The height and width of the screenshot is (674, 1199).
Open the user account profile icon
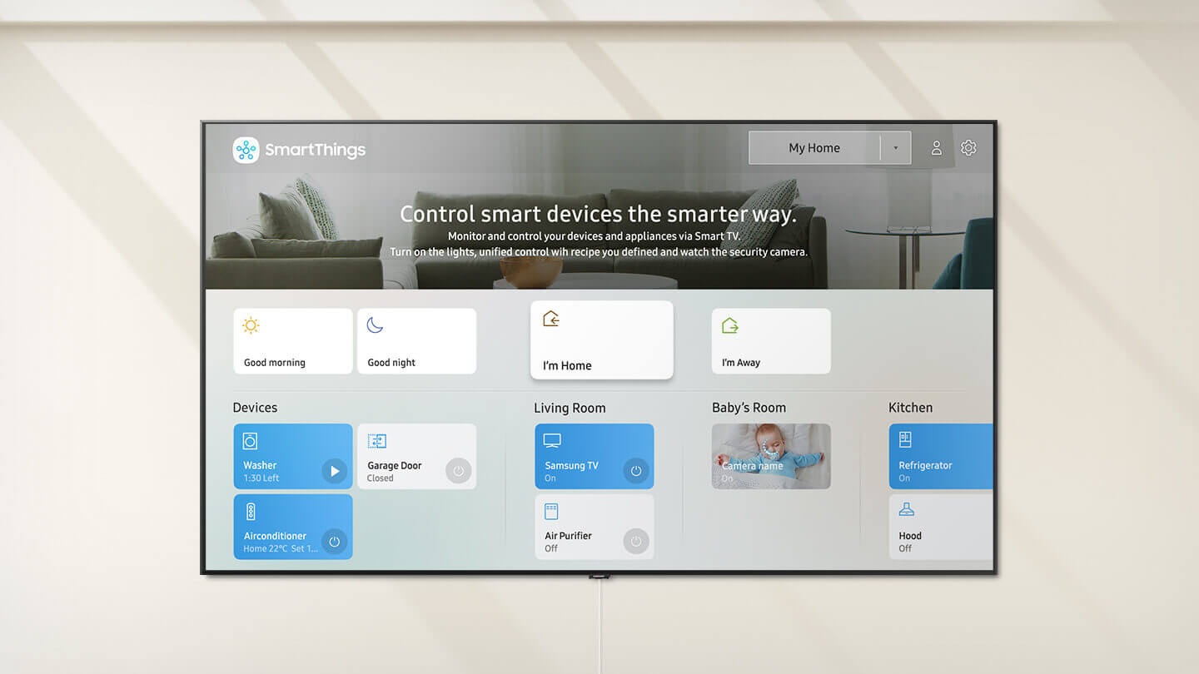(936, 148)
